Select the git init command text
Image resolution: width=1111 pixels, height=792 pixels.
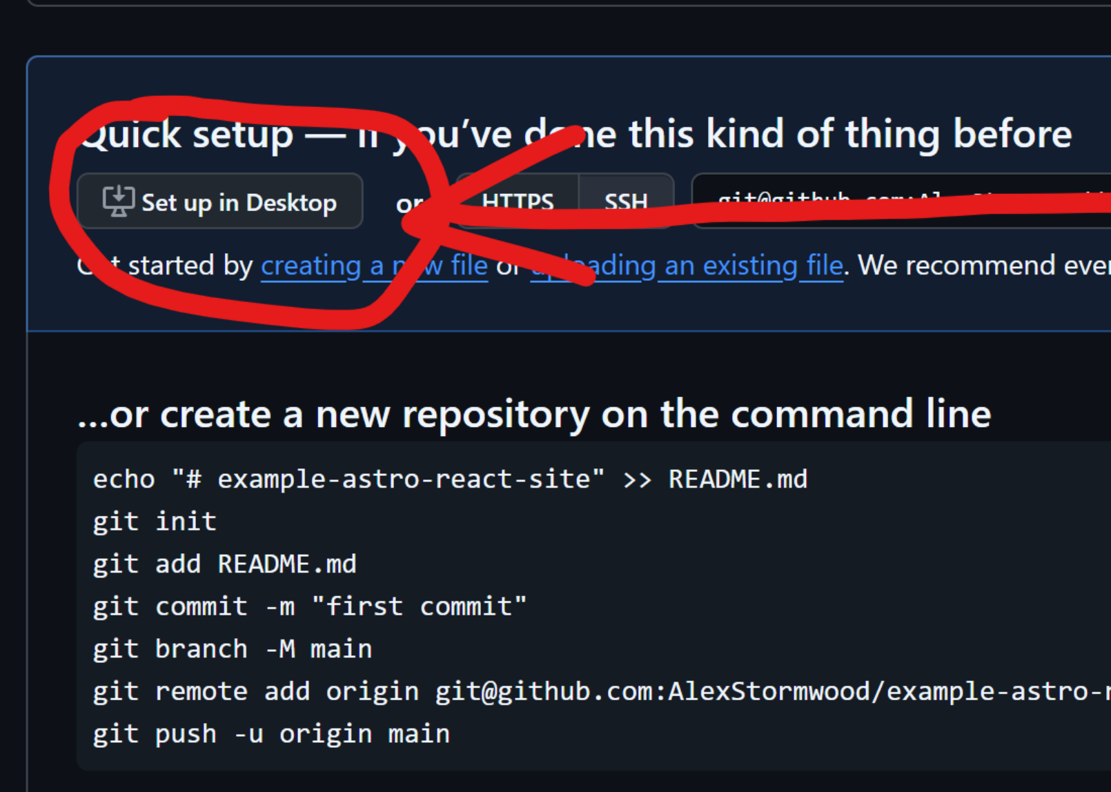(x=153, y=521)
